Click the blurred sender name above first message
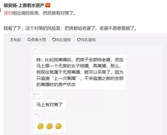The width and height of the screenshot is (167, 135). tap(37, 50)
